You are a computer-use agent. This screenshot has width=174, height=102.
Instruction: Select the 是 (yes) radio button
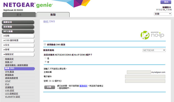[46, 58]
